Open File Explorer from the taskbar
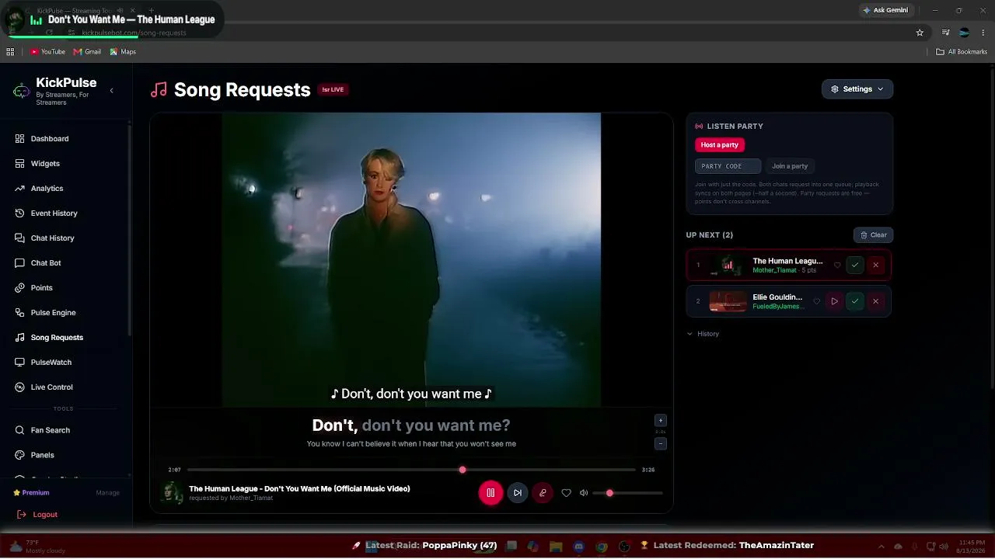Viewport: 995px width, 559px height. pos(556,547)
